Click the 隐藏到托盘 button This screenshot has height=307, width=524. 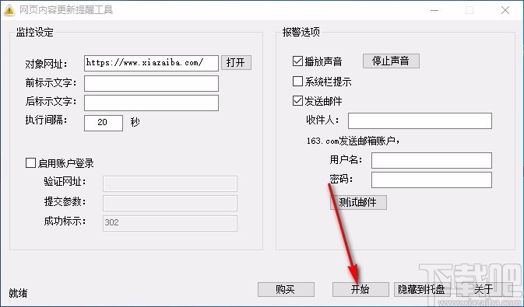click(x=422, y=289)
